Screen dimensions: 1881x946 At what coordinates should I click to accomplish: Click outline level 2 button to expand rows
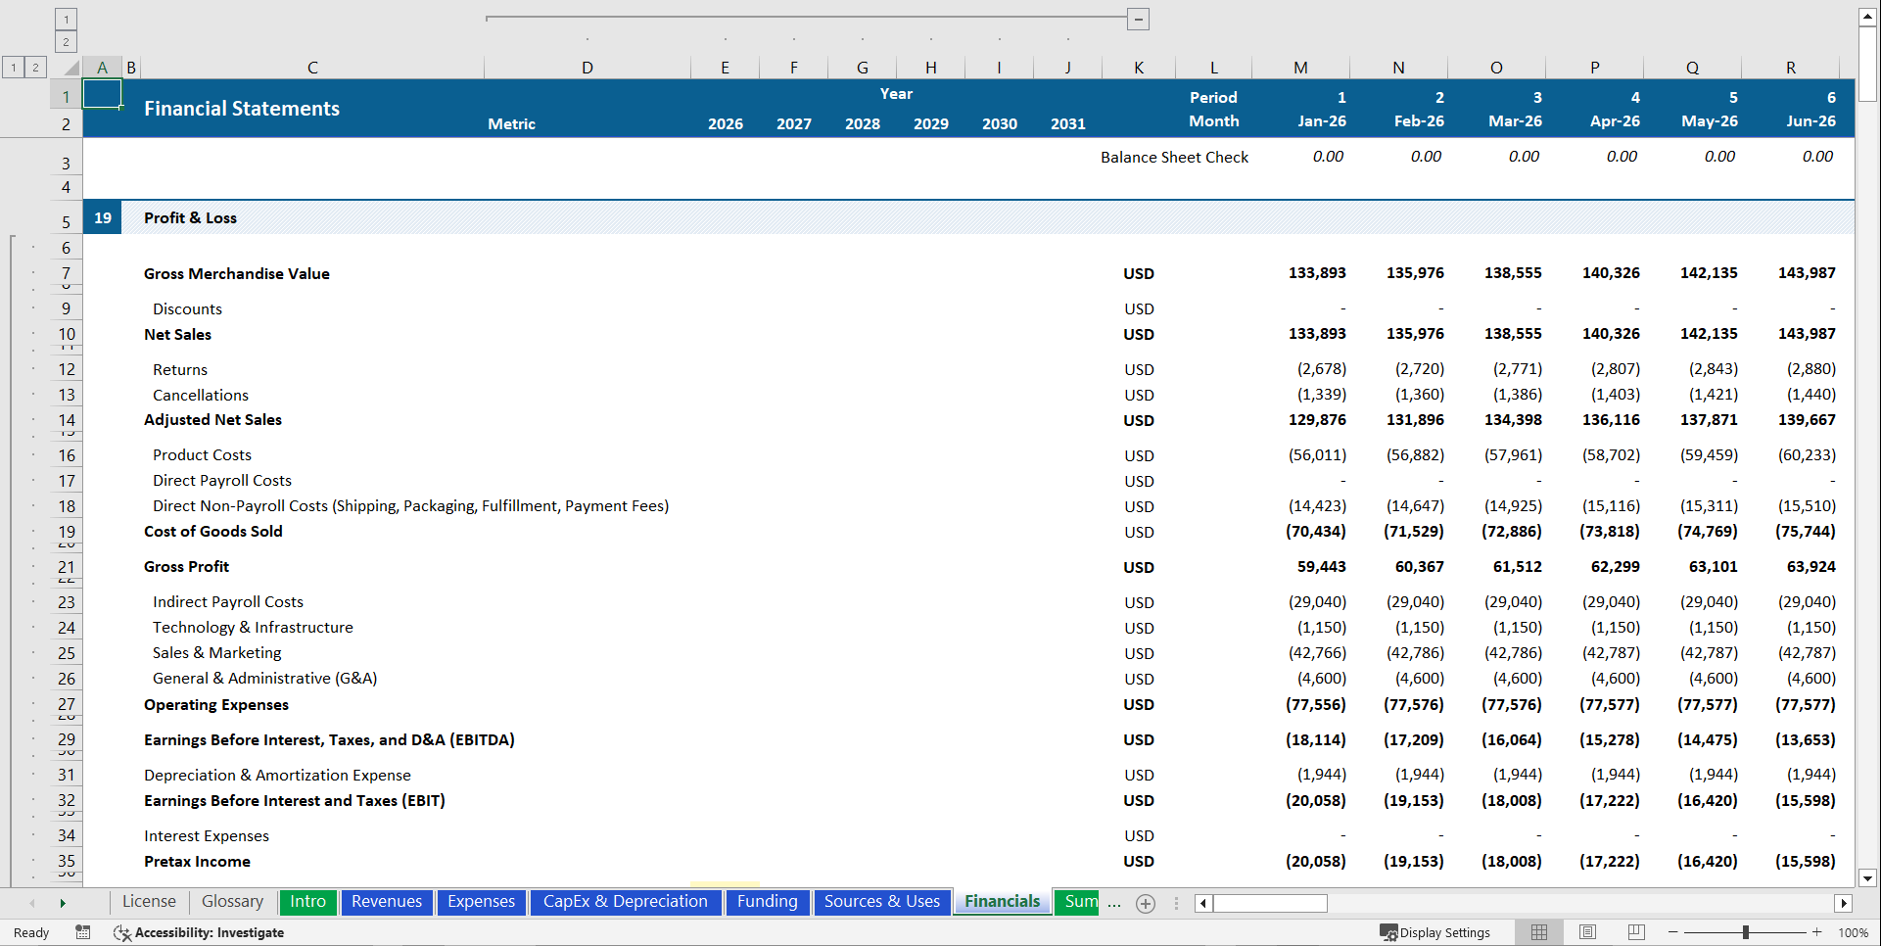pyautogui.click(x=36, y=67)
